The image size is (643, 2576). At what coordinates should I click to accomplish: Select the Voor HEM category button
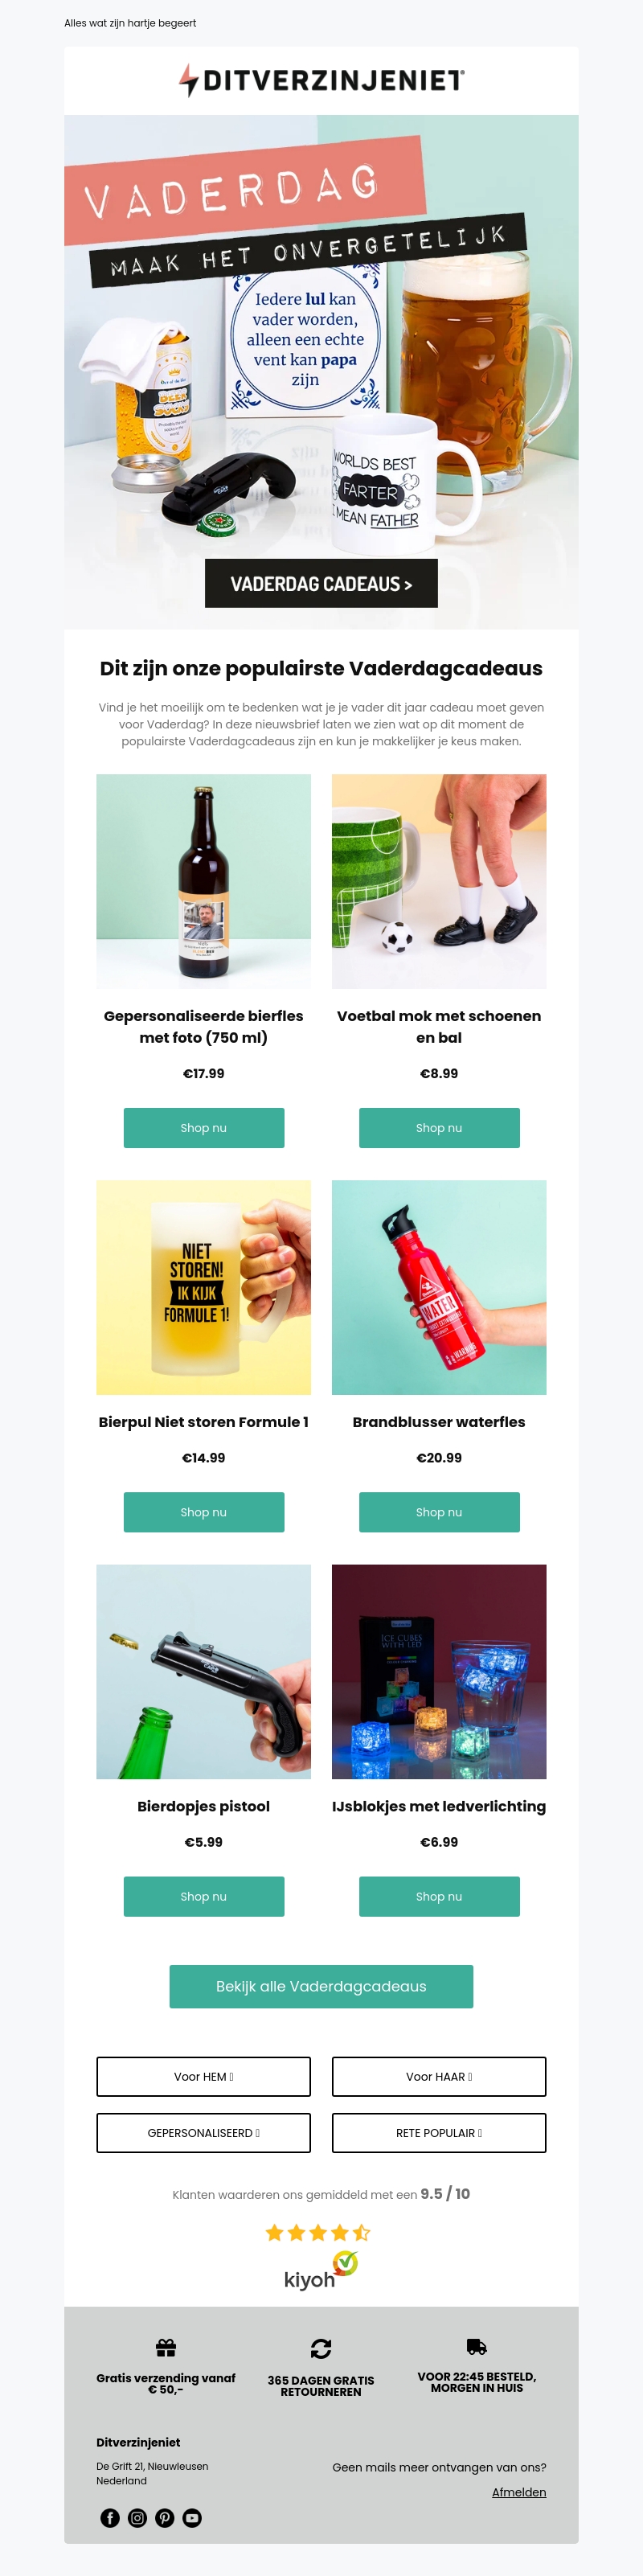204,2076
